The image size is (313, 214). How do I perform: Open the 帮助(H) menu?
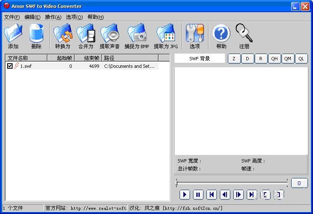click(95, 17)
